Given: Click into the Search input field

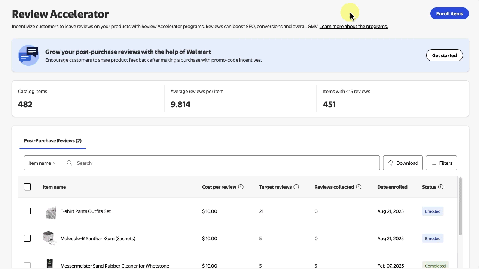Looking at the screenshot, I should point(225,163).
